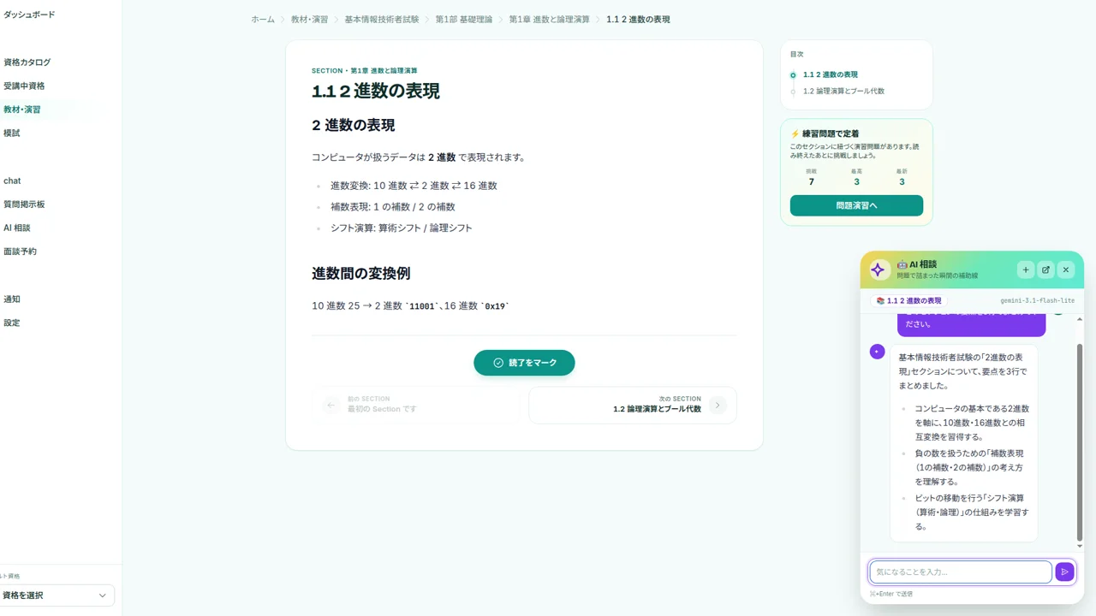Click disabled previous section arrow icon
This screenshot has height=616, width=1096.
331,405
